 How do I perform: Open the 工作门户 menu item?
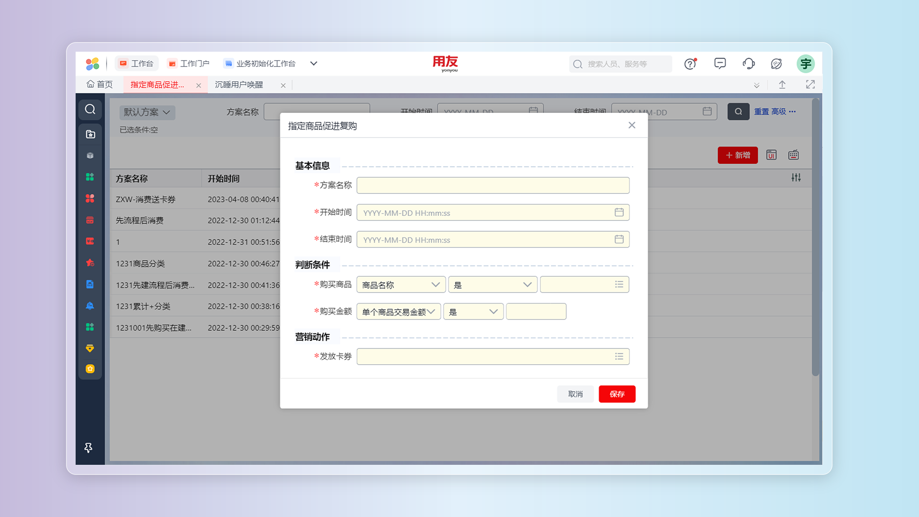(189, 64)
